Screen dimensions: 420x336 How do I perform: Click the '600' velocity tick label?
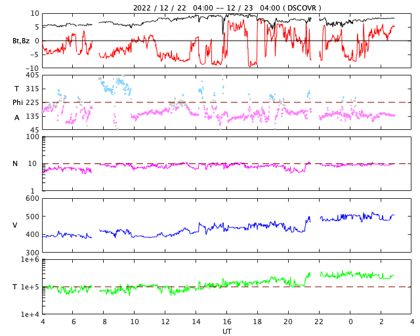(x=32, y=199)
